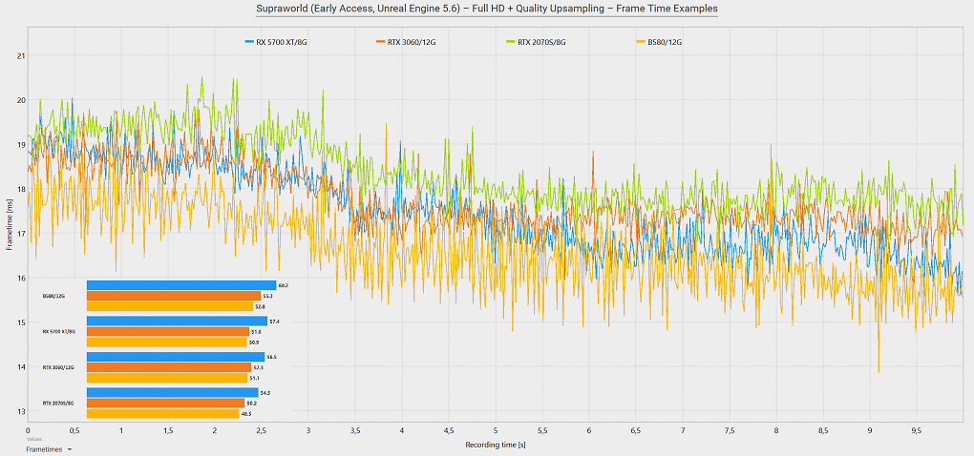Viewport: 974px width, 456px height.
Task: Click the 5 tick on the time axis
Action: tap(496, 430)
